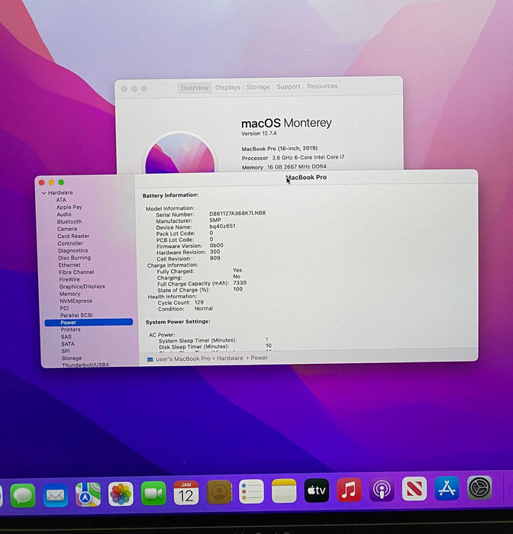Select PCI in hardware sidebar
Viewport: 513px width, 534px height.
coord(64,308)
